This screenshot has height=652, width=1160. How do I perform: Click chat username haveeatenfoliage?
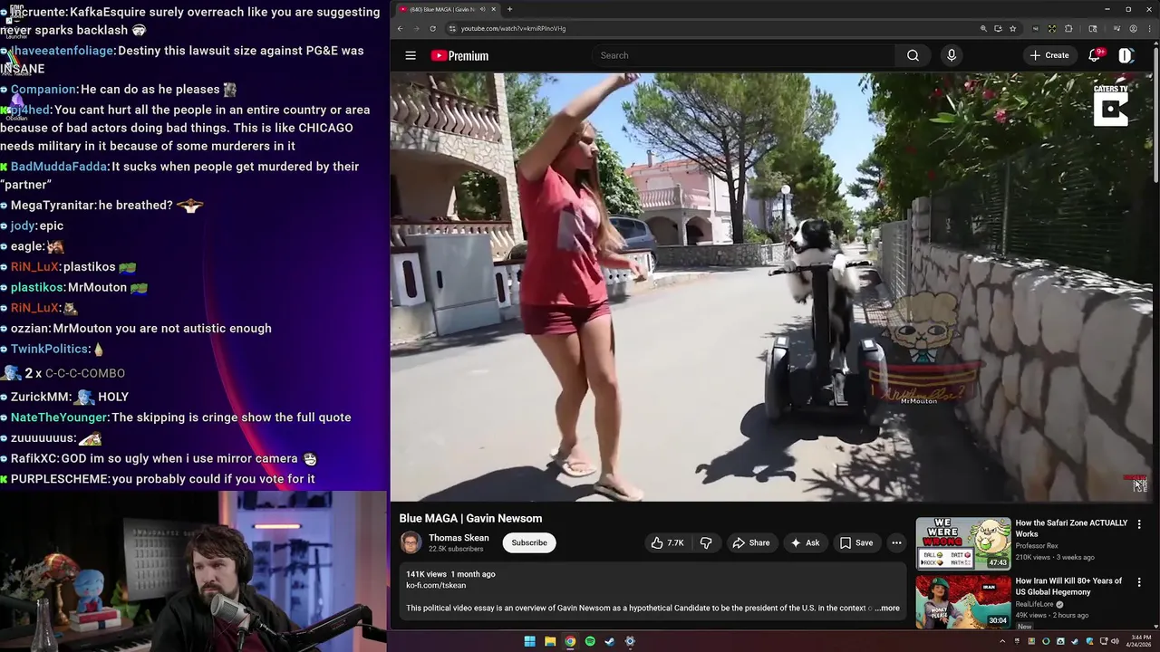63,51
